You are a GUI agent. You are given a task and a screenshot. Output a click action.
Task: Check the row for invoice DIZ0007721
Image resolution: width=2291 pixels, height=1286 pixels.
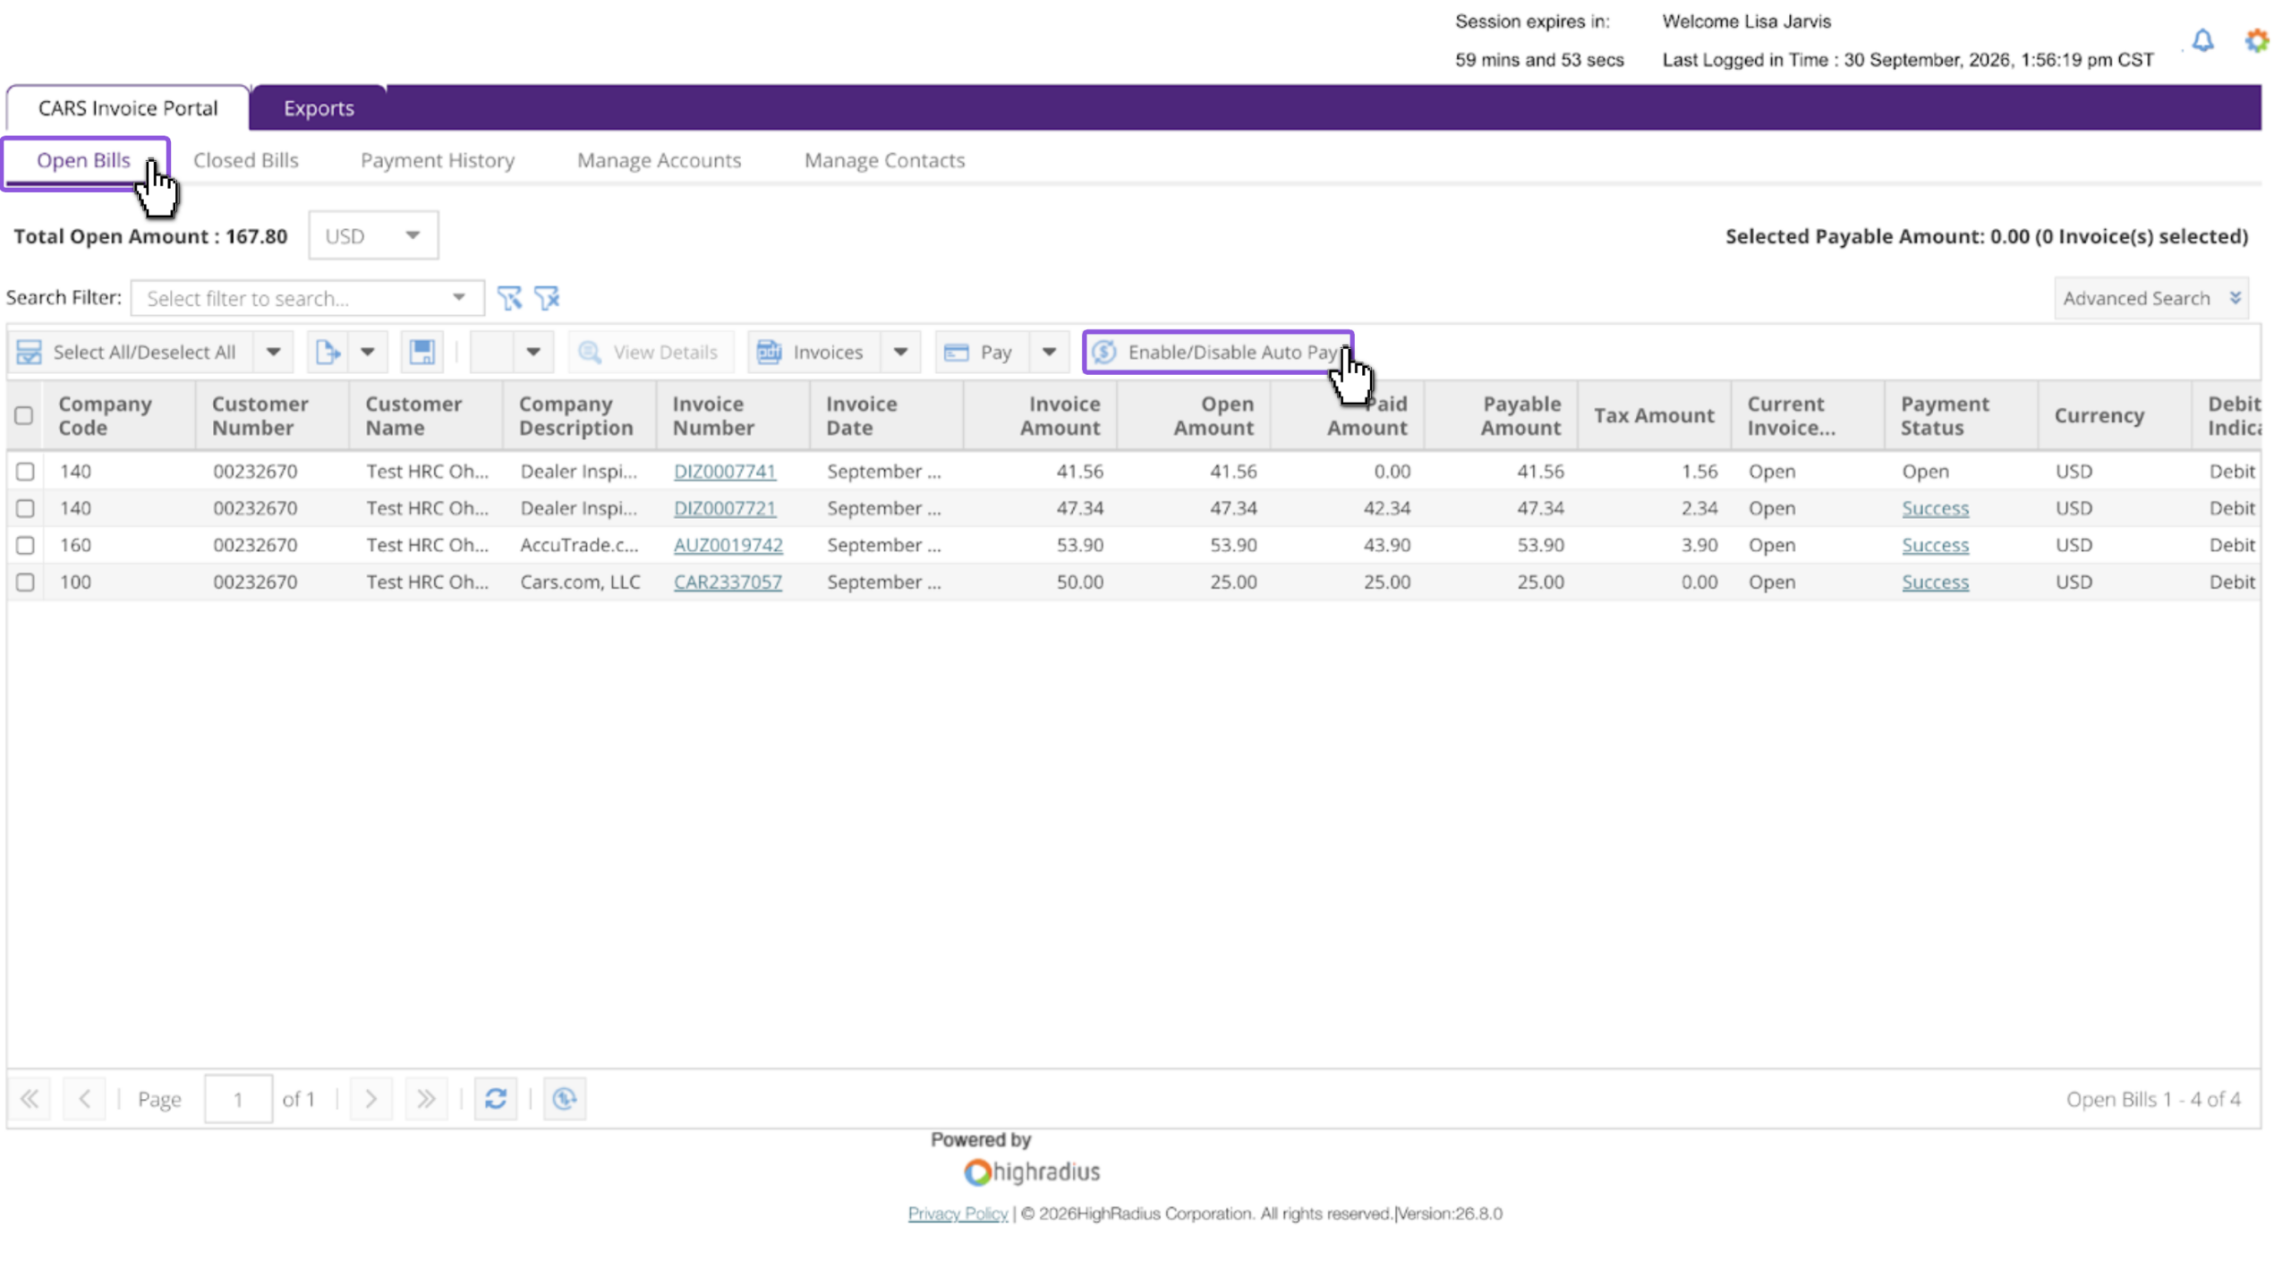(25, 507)
